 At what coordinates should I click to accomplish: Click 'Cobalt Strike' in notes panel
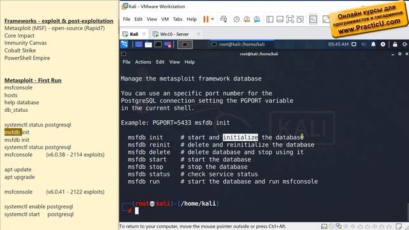pyautogui.click(x=20, y=50)
